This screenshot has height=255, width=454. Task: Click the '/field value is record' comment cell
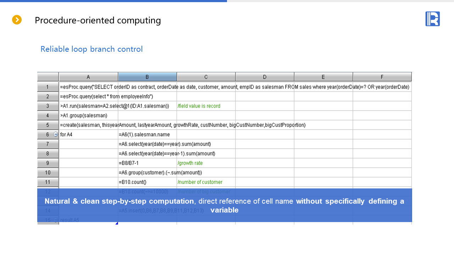206,106
